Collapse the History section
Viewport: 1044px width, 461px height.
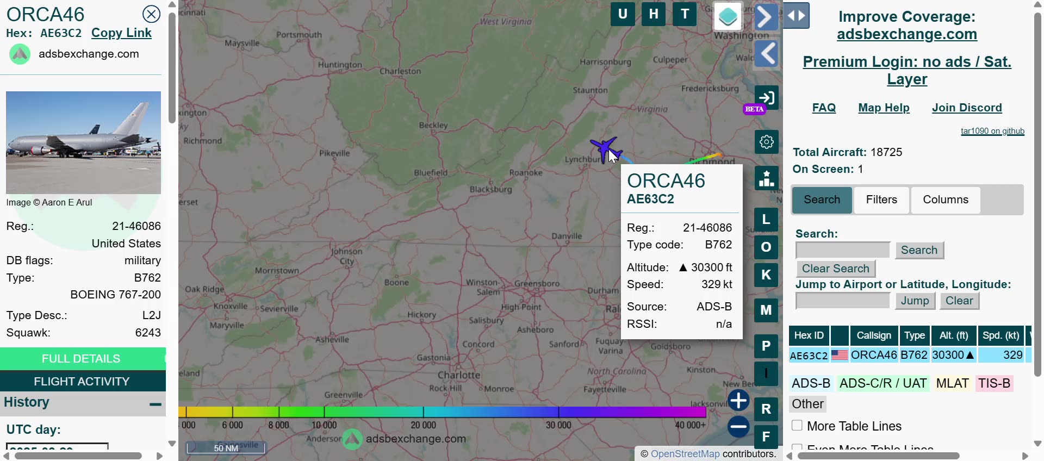[156, 404]
